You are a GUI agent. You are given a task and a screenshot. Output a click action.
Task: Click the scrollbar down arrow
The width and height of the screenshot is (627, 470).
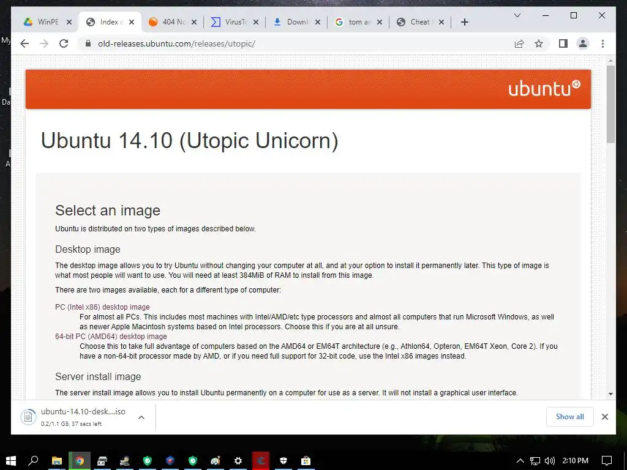610,394
